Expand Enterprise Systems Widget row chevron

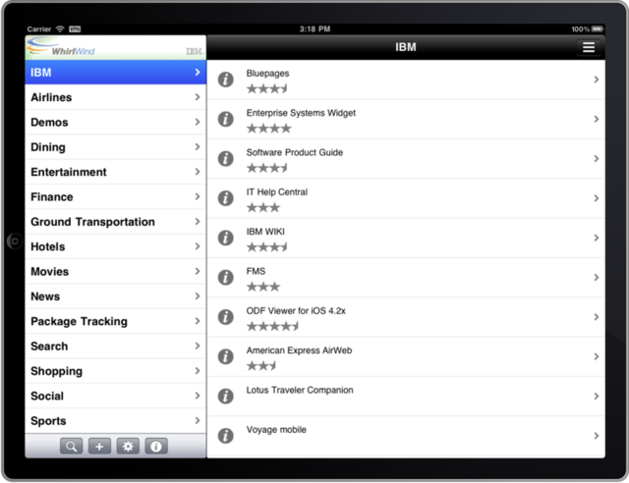point(597,119)
